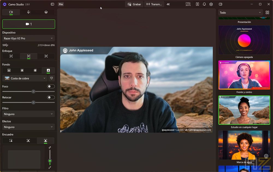Open the Todo category filter dropdown
Image resolution: width=273 pixels, height=172 pixels.
pyautogui.click(x=241, y=13)
